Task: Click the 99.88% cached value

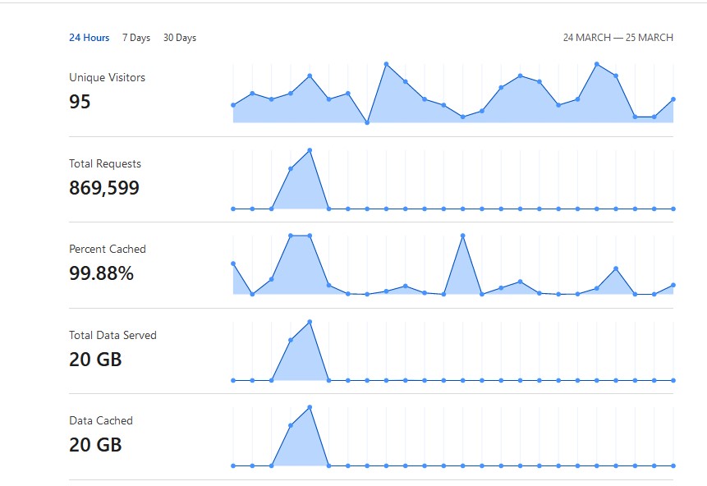Action: [101, 273]
